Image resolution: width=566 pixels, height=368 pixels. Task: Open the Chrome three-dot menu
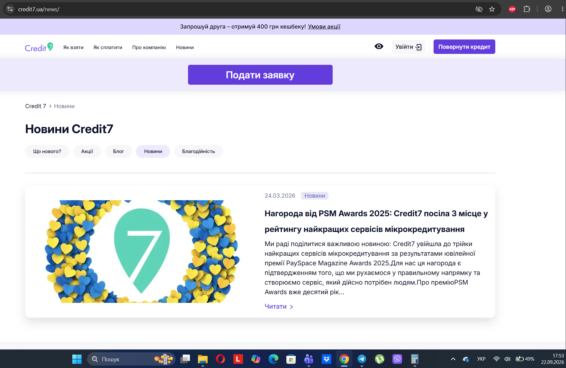(562, 9)
